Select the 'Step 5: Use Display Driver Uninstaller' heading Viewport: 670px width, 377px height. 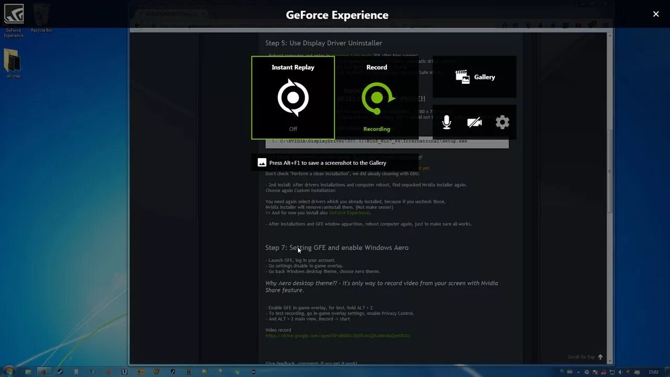coord(323,43)
